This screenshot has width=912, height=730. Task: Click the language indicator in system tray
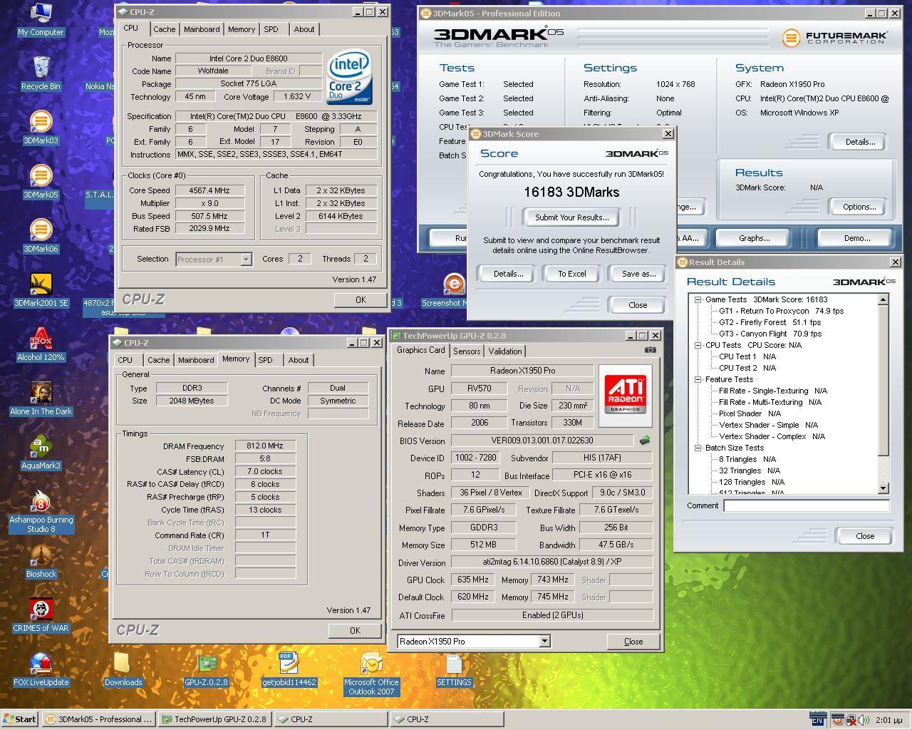tap(817, 719)
